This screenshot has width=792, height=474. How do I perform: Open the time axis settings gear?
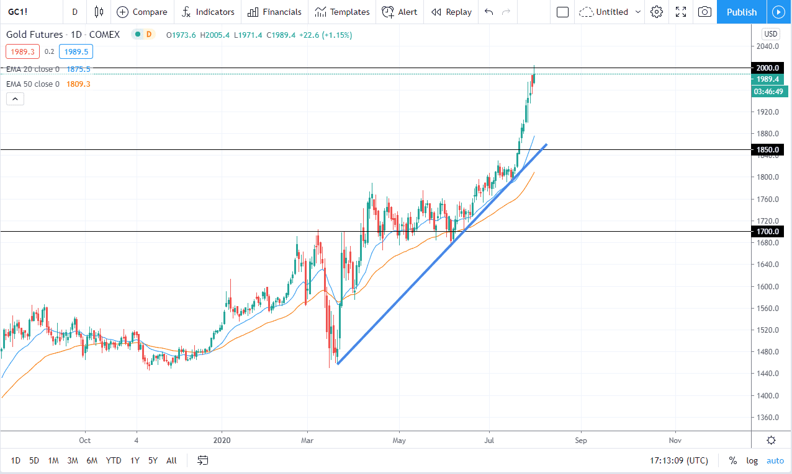pos(771,441)
